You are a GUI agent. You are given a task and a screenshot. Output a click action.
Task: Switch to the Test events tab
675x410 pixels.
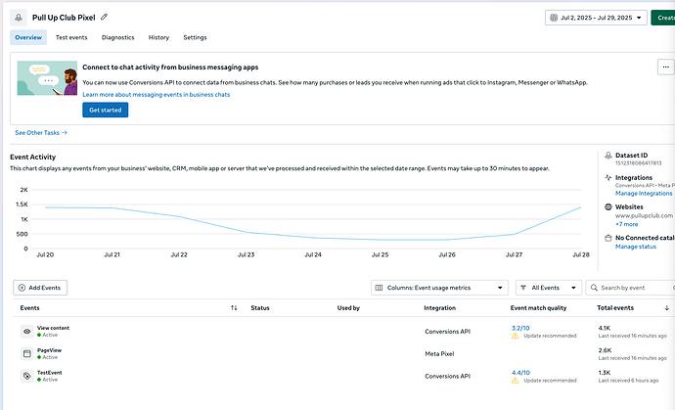(71, 37)
